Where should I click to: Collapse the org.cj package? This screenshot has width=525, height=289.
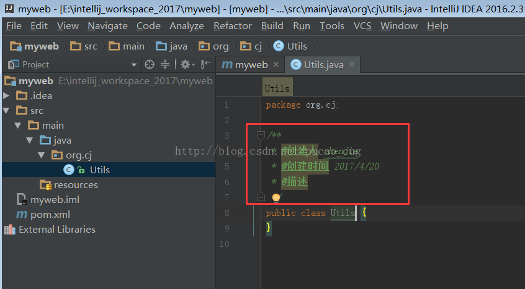(41, 155)
